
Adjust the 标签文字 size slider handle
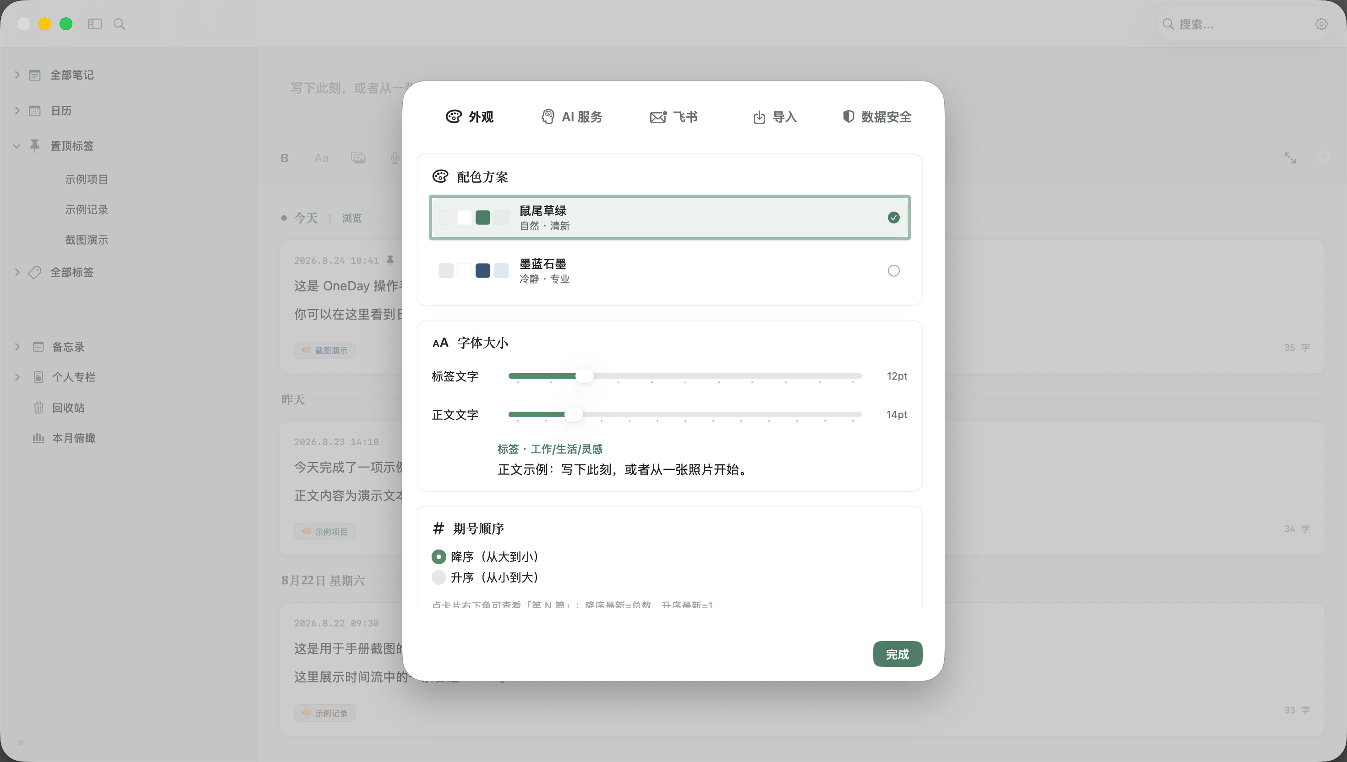click(584, 376)
